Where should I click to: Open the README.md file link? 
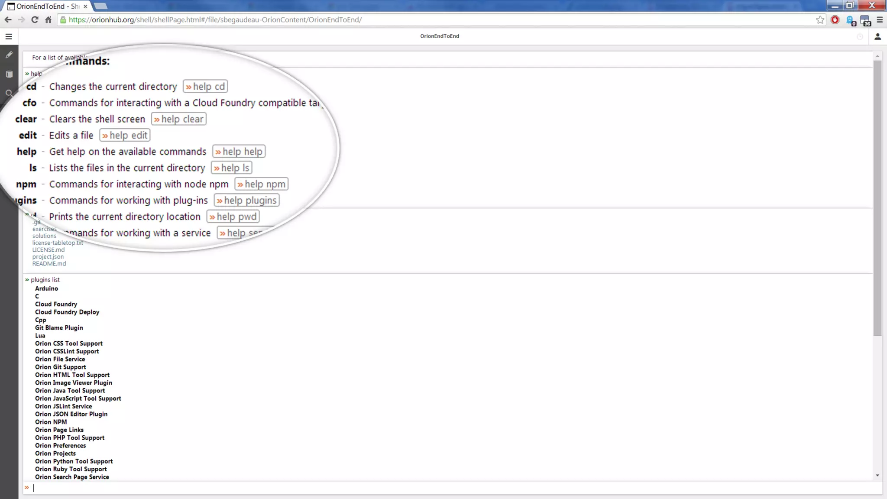(x=49, y=264)
